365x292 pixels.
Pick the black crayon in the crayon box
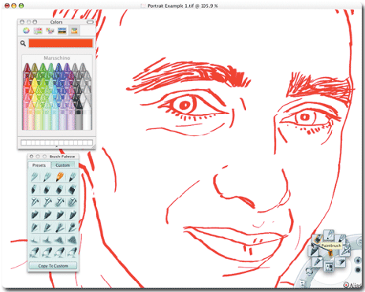click(x=79, y=116)
